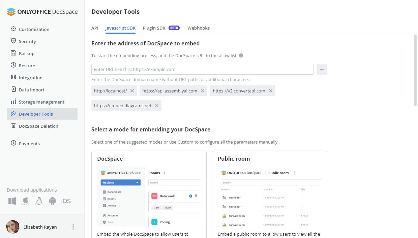Click the info icon beside allow list text
418x238 pixels.
pos(241,56)
